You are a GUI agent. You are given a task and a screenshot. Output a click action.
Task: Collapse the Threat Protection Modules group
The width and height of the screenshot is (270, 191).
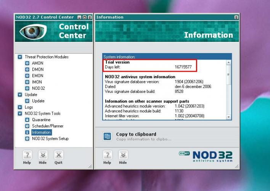[x=20, y=57]
